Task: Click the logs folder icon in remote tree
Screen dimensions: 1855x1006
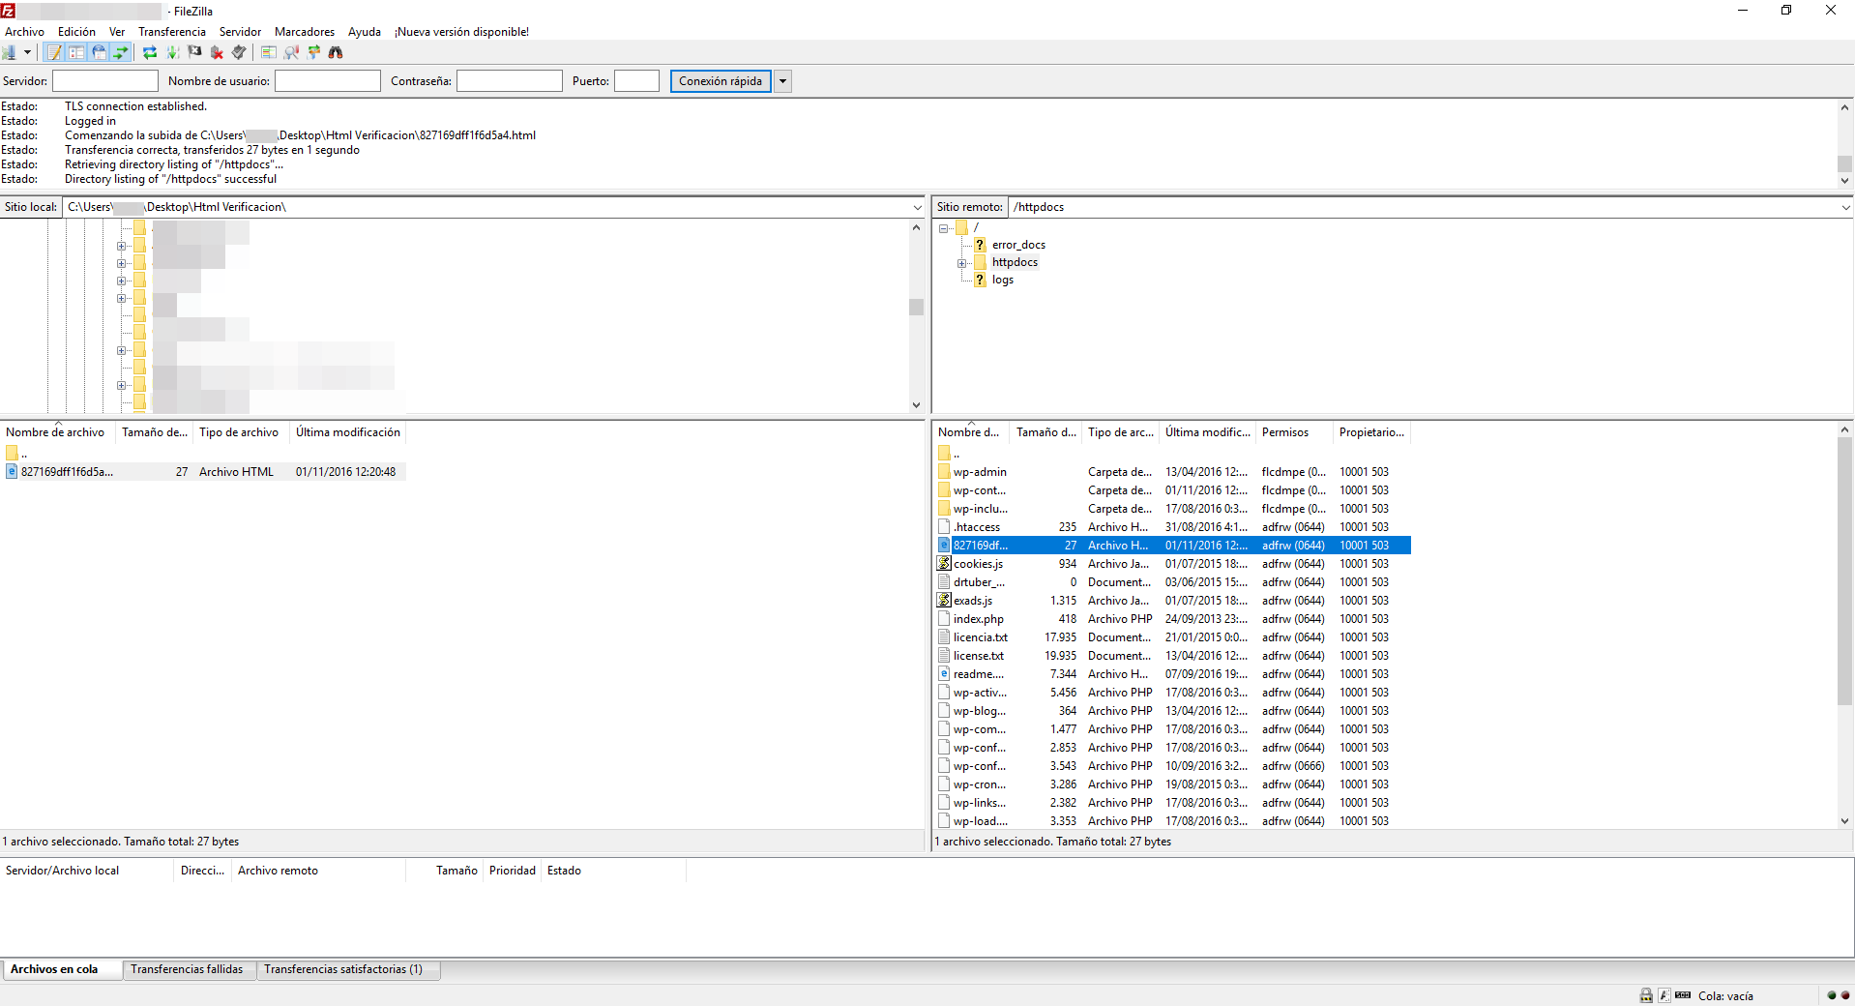Action: [x=980, y=280]
